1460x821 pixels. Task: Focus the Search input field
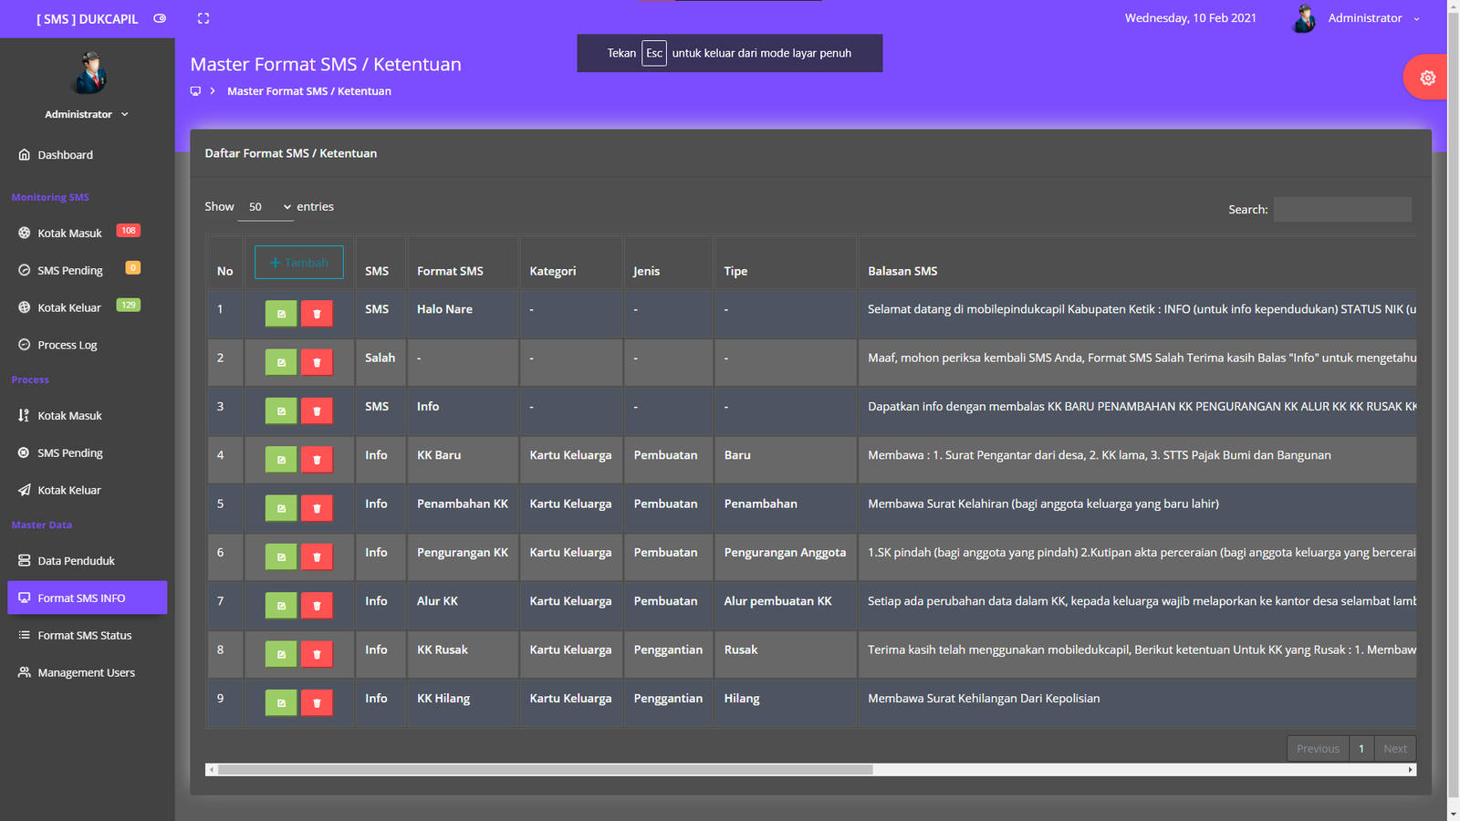point(1342,210)
